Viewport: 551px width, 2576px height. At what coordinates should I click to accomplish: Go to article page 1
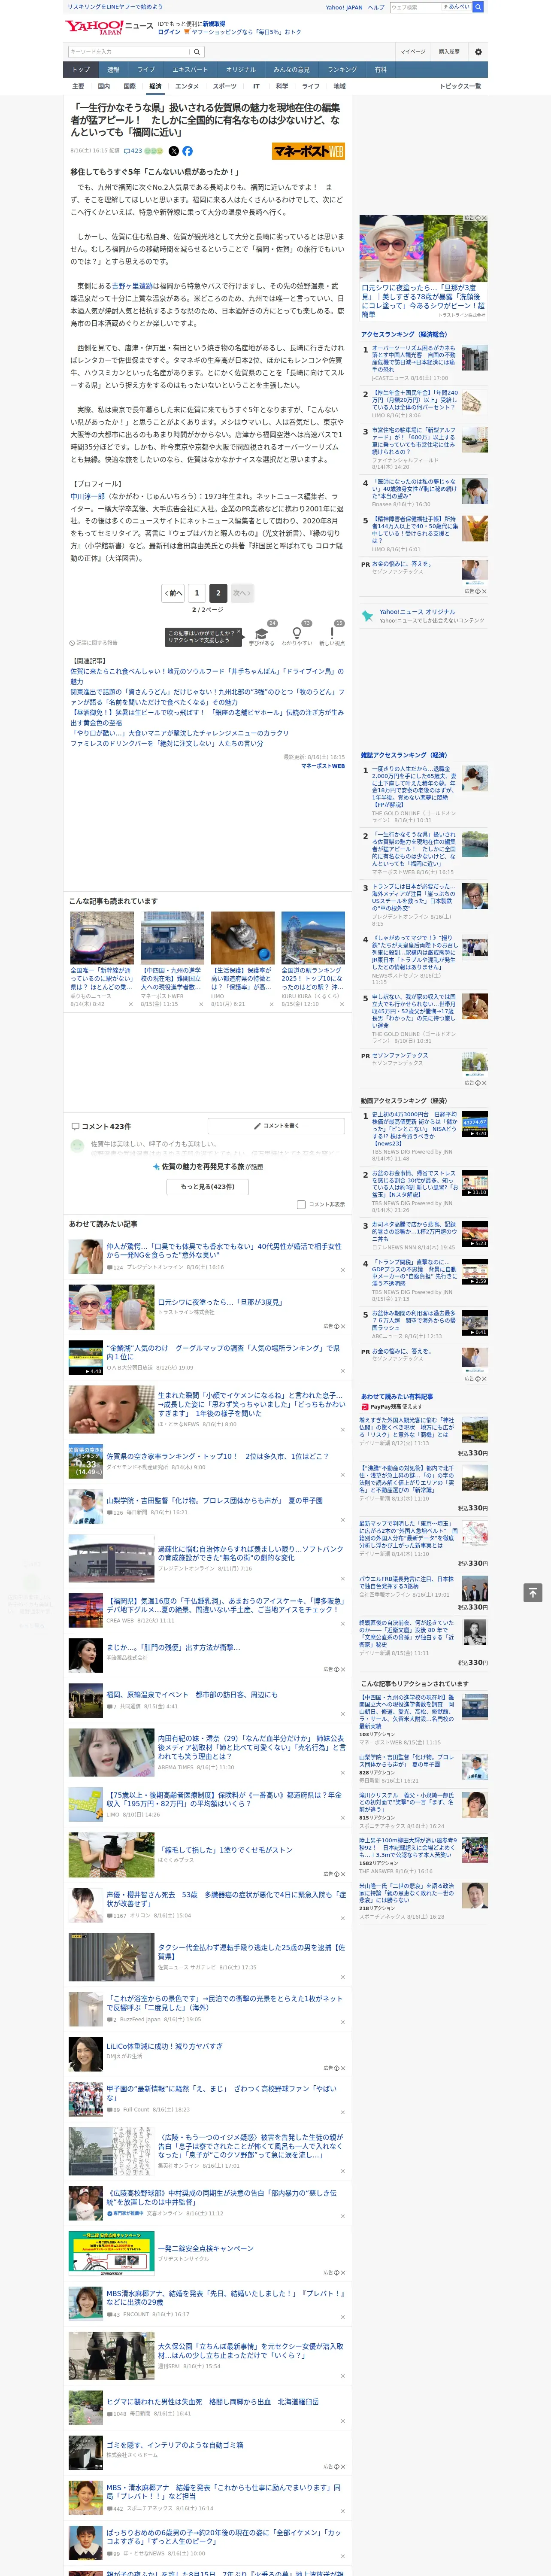pyautogui.click(x=197, y=593)
